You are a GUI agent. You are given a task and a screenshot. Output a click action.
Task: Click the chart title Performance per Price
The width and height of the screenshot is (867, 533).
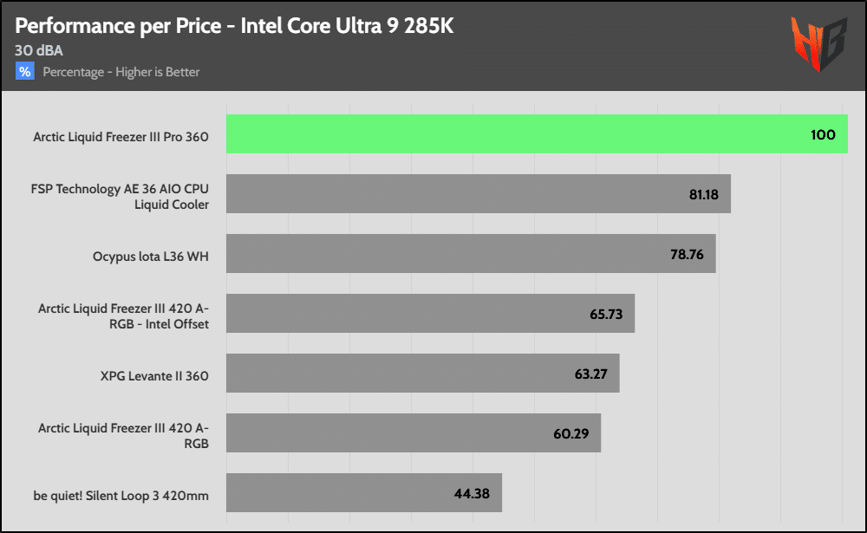pos(234,26)
